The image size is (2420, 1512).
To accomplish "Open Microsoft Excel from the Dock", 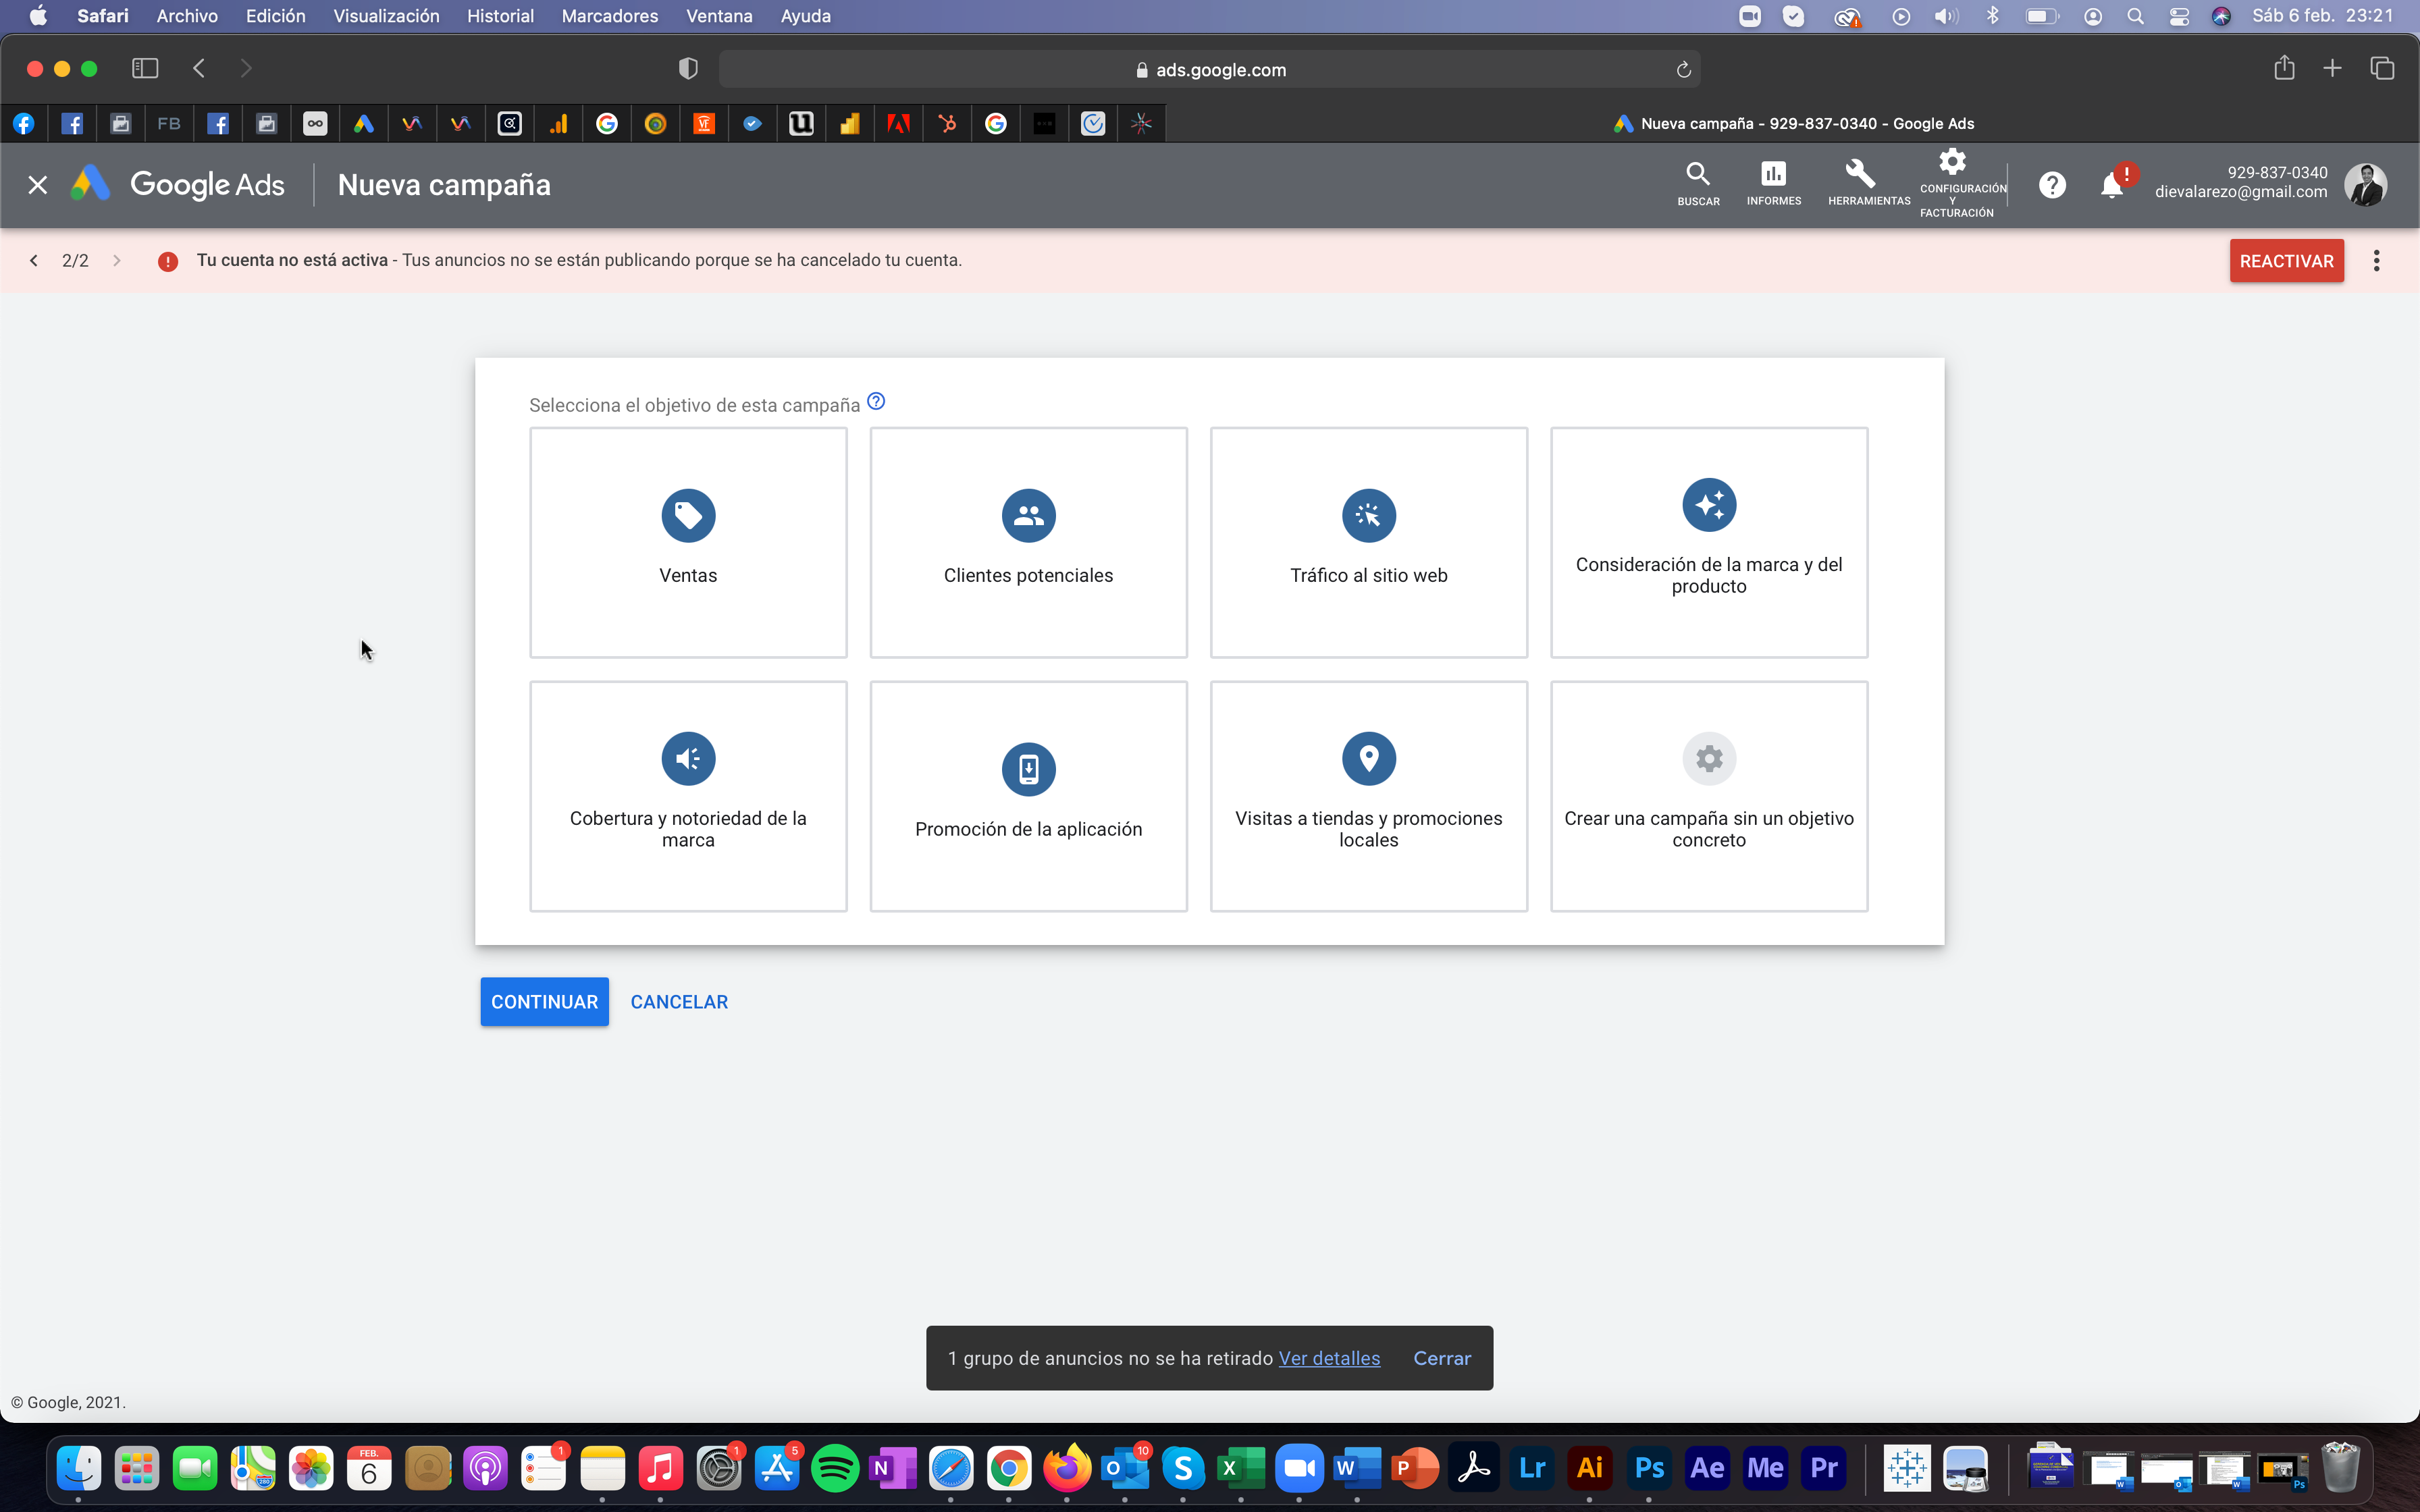I will [x=1241, y=1468].
